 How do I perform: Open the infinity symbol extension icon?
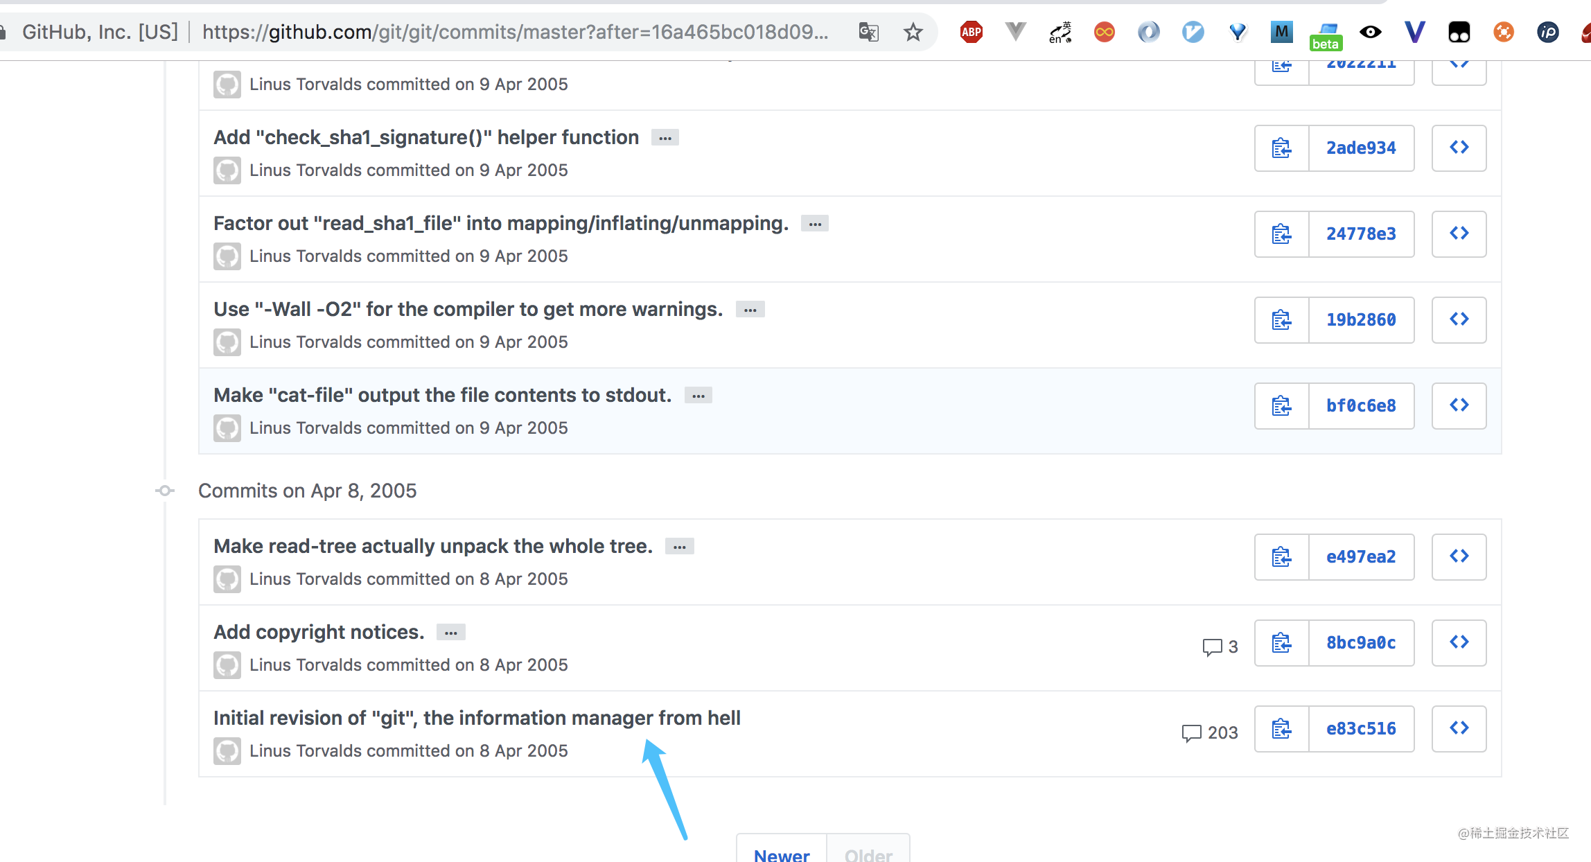pyautogui.click(x=1105, y=32)
